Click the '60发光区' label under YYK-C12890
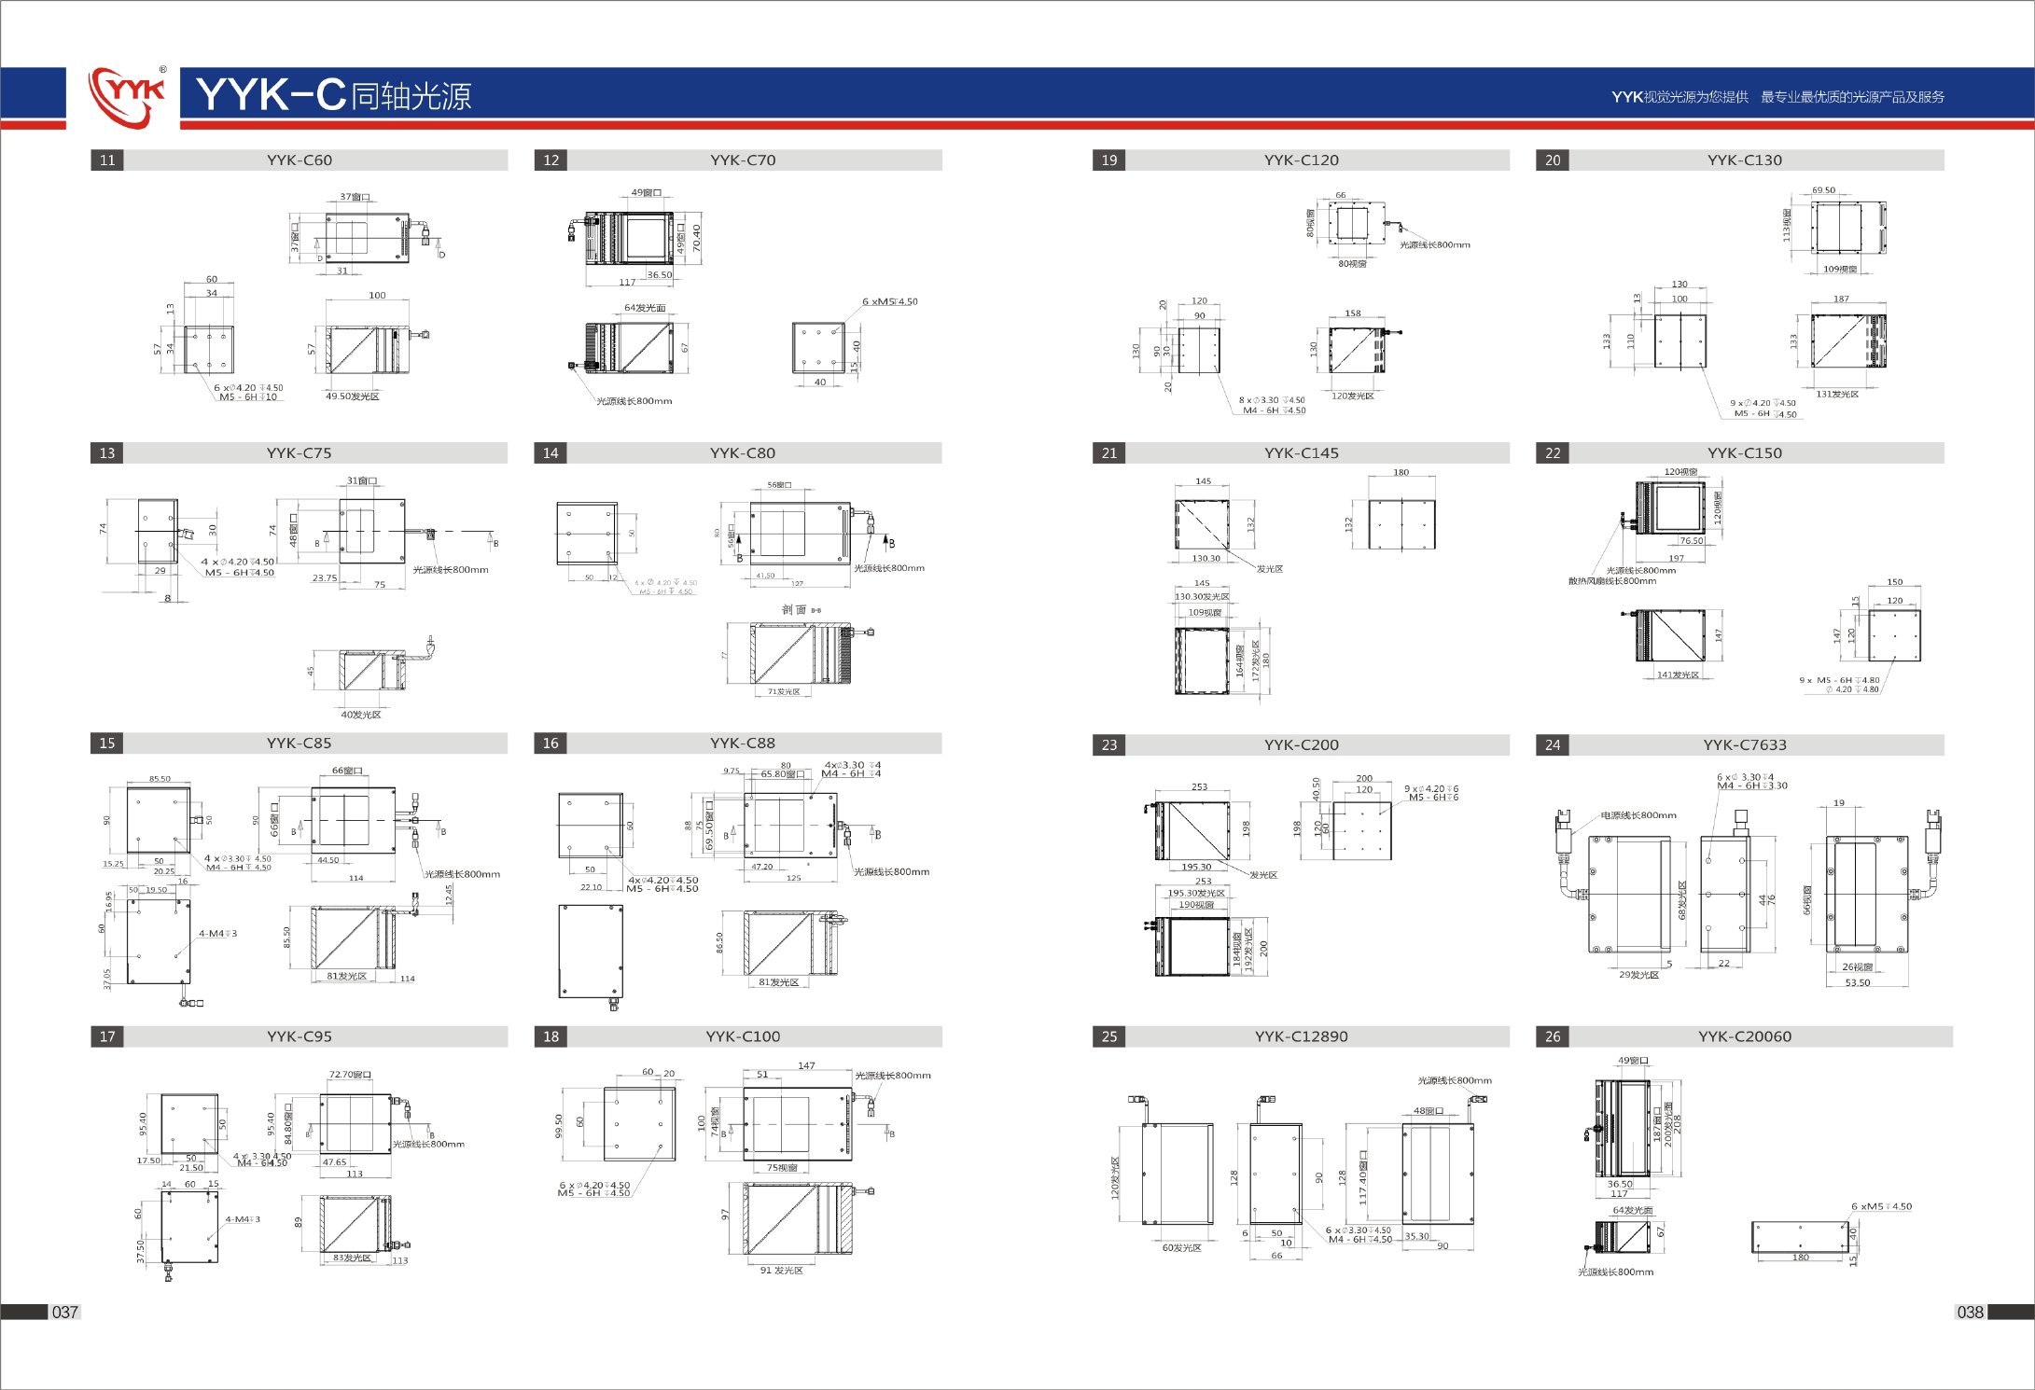This screenshot has width=2035, height=1390. (x=1181, y=1248)
